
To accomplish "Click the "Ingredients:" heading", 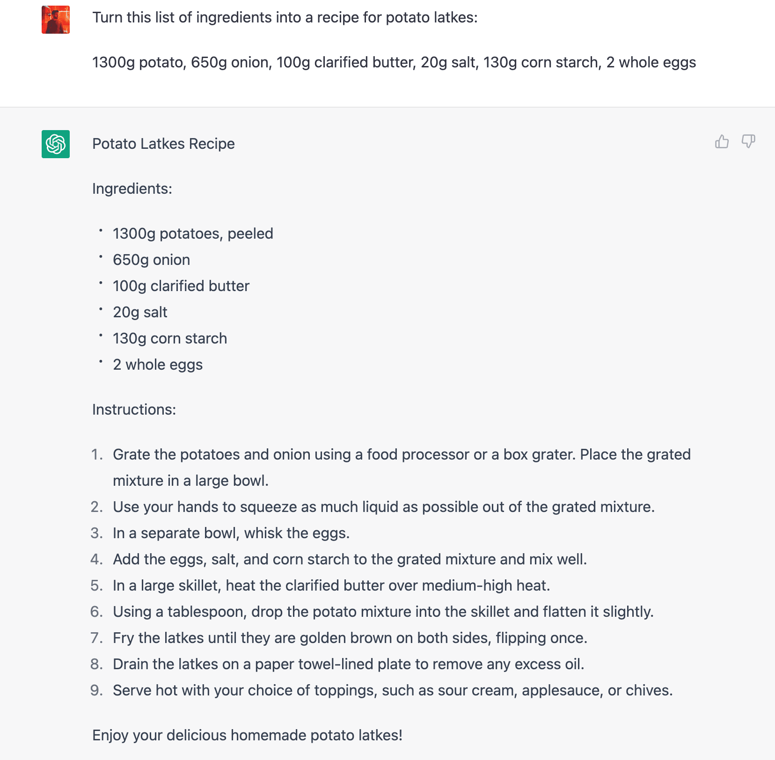I will [x=132, y=189].
